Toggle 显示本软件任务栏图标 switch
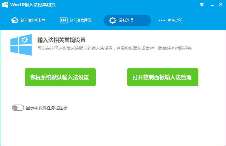 tap(18, 108)
